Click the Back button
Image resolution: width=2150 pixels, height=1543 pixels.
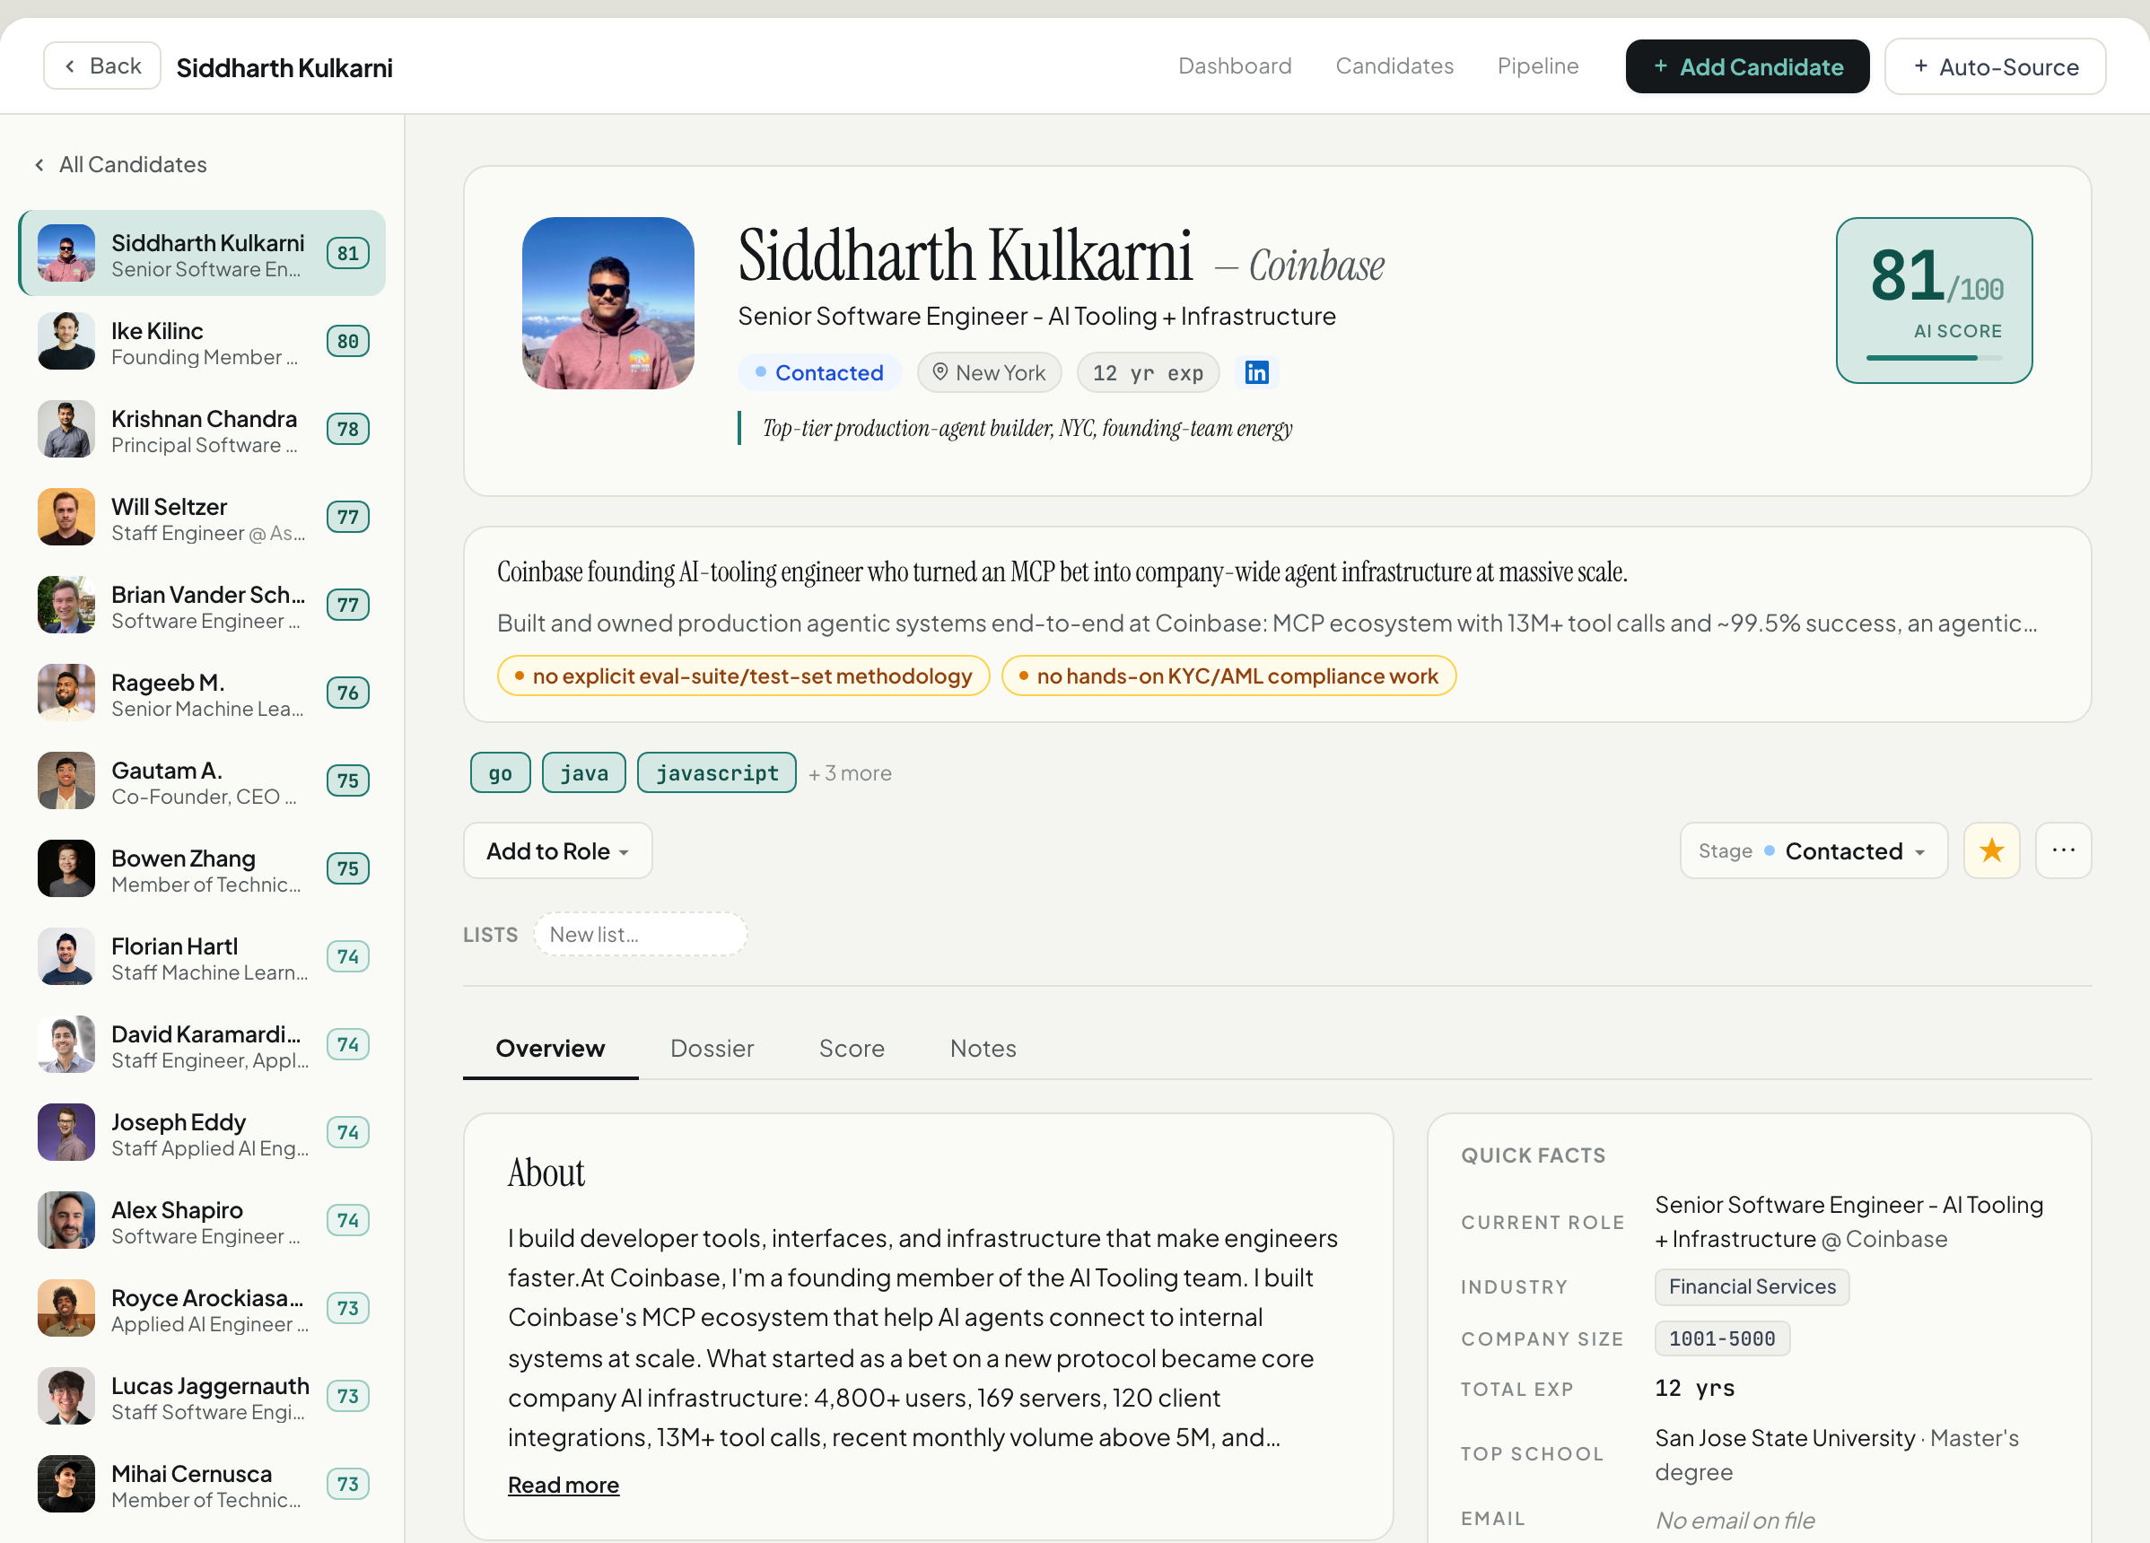(x=102, y=66)
